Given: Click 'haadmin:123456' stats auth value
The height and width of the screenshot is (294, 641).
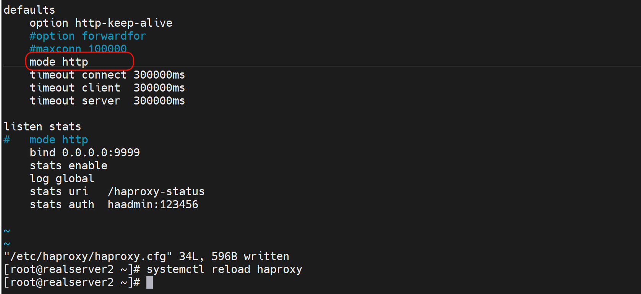Looking at the screenshot, I should (x=153, y=204).
